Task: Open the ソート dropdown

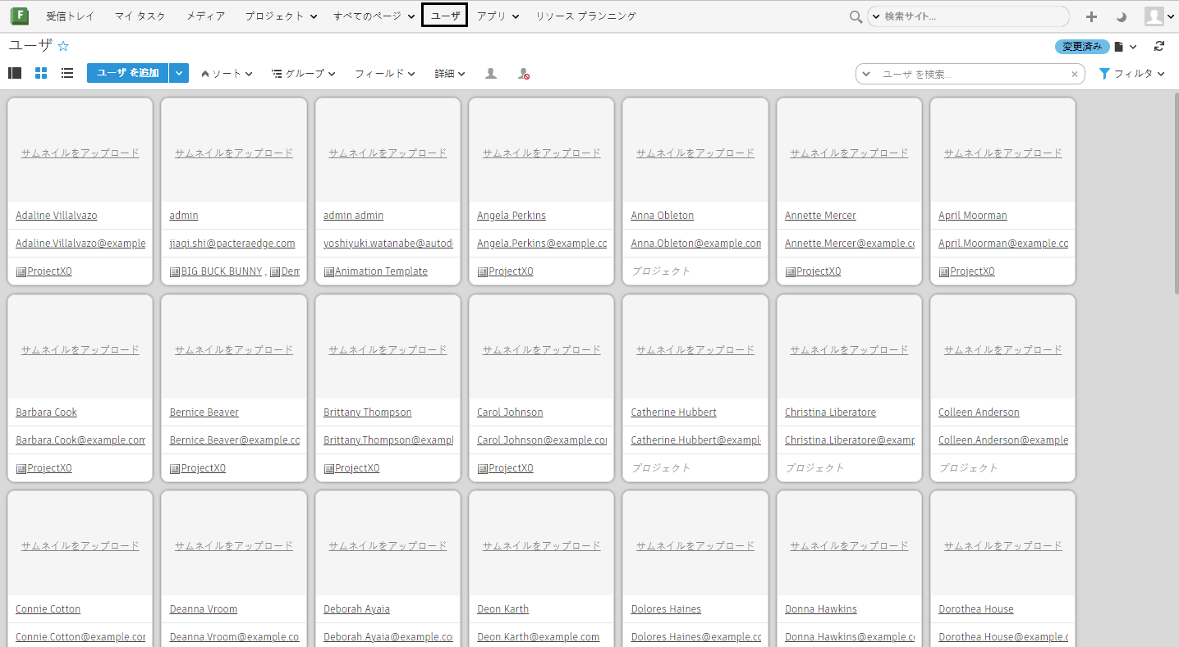Action: [x=227, y=74]
